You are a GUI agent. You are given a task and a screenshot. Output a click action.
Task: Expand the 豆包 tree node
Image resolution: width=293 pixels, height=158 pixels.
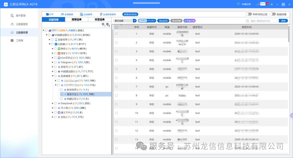(x=53, y=117)
